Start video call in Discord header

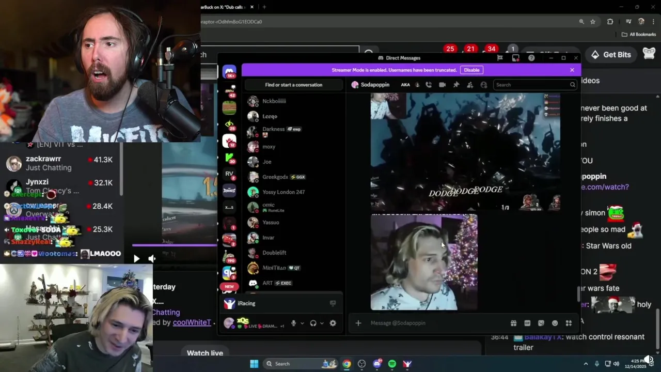[x=442, y=85]
